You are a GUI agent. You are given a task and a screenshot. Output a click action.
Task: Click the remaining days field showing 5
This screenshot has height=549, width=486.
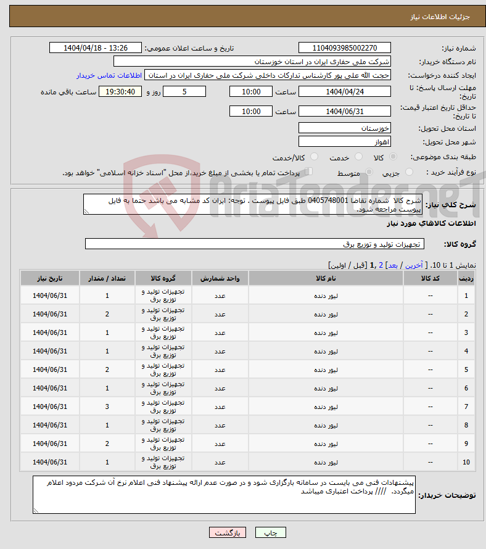point(184,92)
